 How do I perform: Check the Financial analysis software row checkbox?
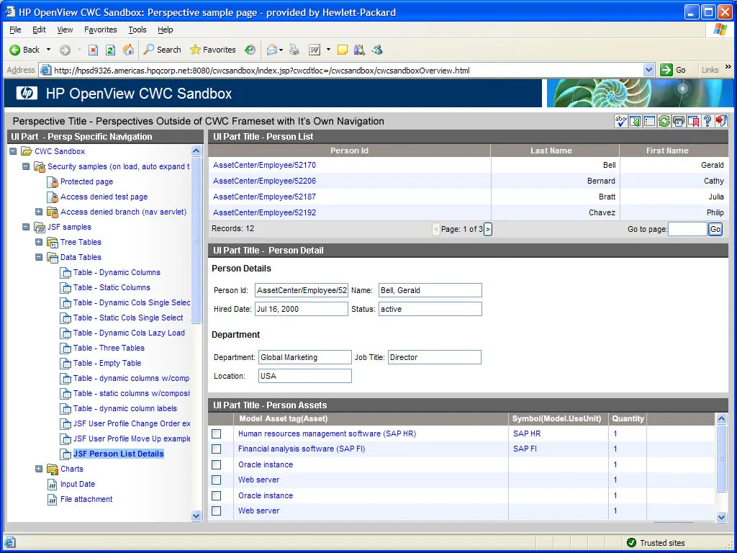coord(216,449)
